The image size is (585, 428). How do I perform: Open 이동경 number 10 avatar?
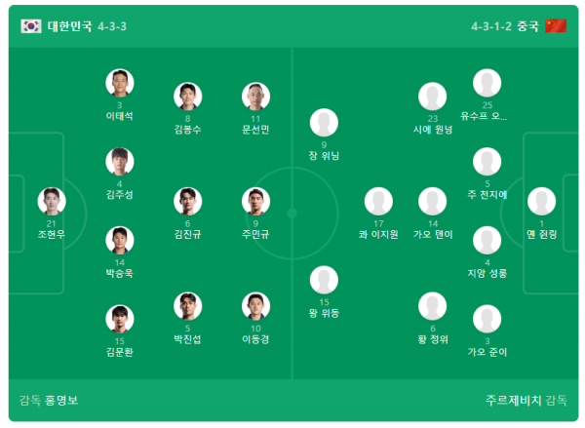[x=255, y=306]
